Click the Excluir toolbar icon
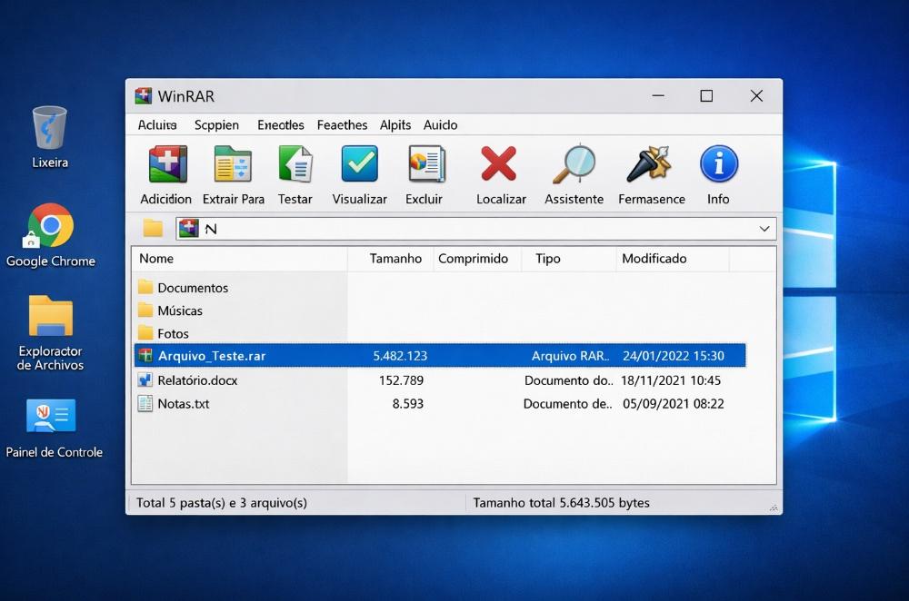 (x=426, y=163)
